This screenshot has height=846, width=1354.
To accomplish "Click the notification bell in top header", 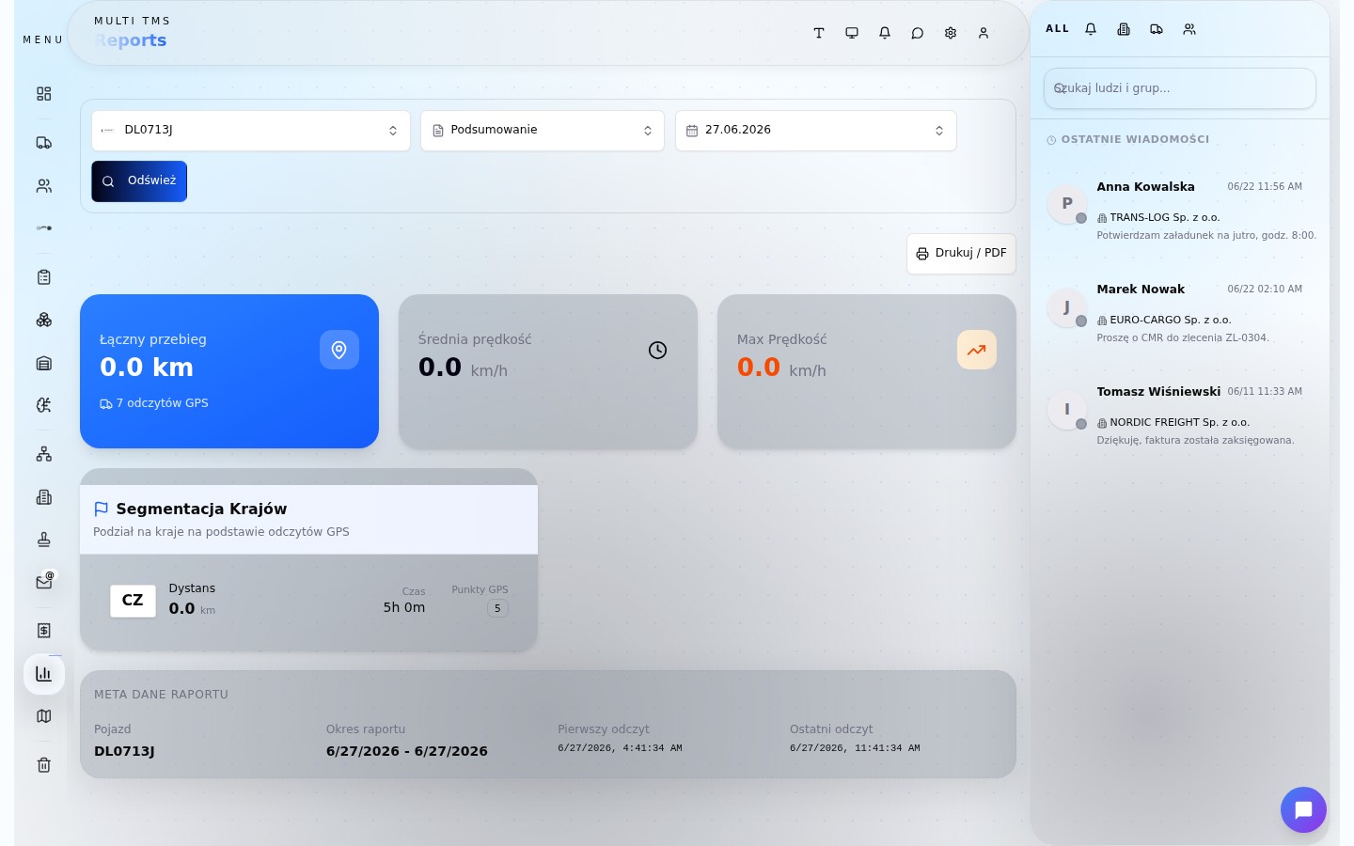I will click(885, 33).
